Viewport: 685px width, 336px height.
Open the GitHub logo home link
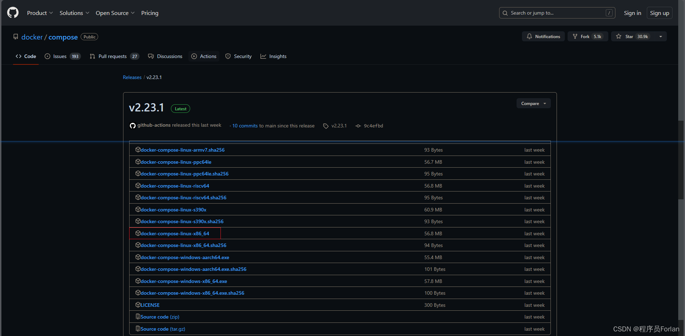13,13
